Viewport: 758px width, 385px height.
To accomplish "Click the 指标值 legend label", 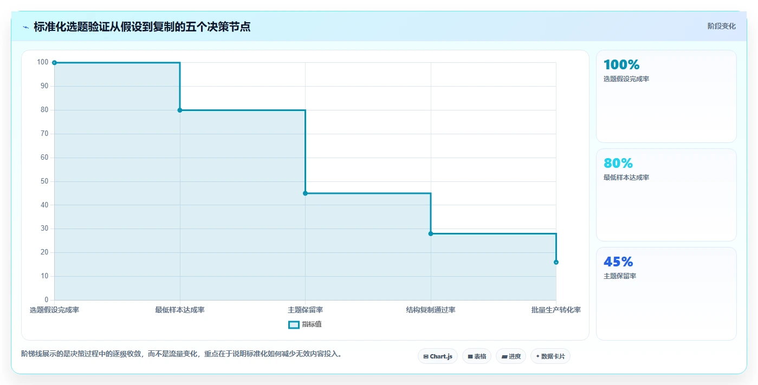I will coord(312,324).
